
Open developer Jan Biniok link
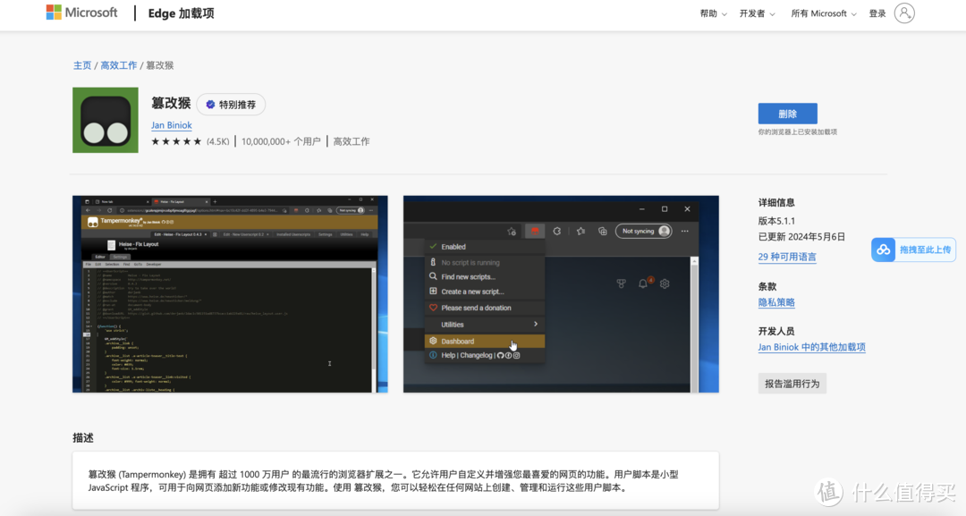pyautogui.click(x=171, y=125)
